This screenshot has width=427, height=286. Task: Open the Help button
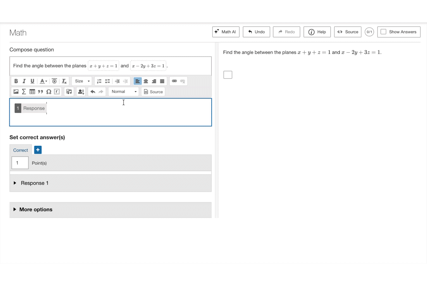[317, 32]
